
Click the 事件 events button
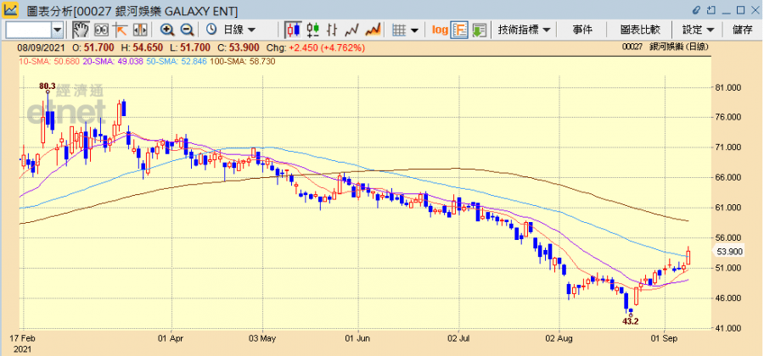coord(582,30)
